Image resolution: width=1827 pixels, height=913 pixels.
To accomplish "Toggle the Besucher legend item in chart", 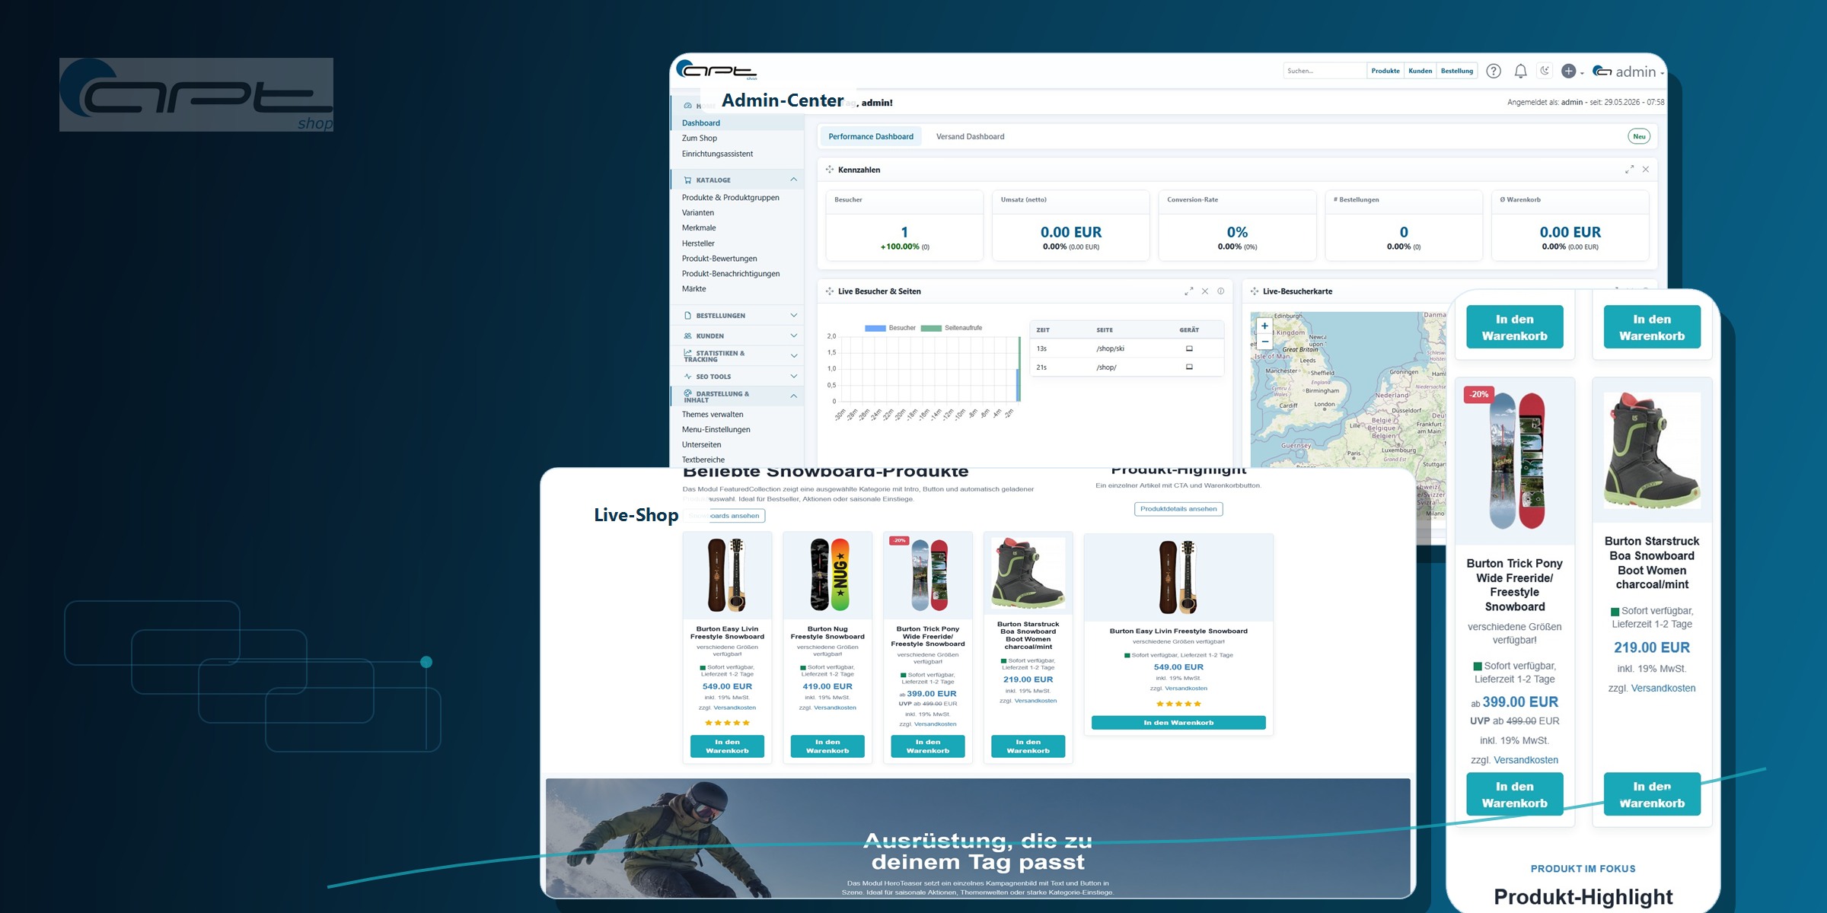I will click(x=891, y=328).
